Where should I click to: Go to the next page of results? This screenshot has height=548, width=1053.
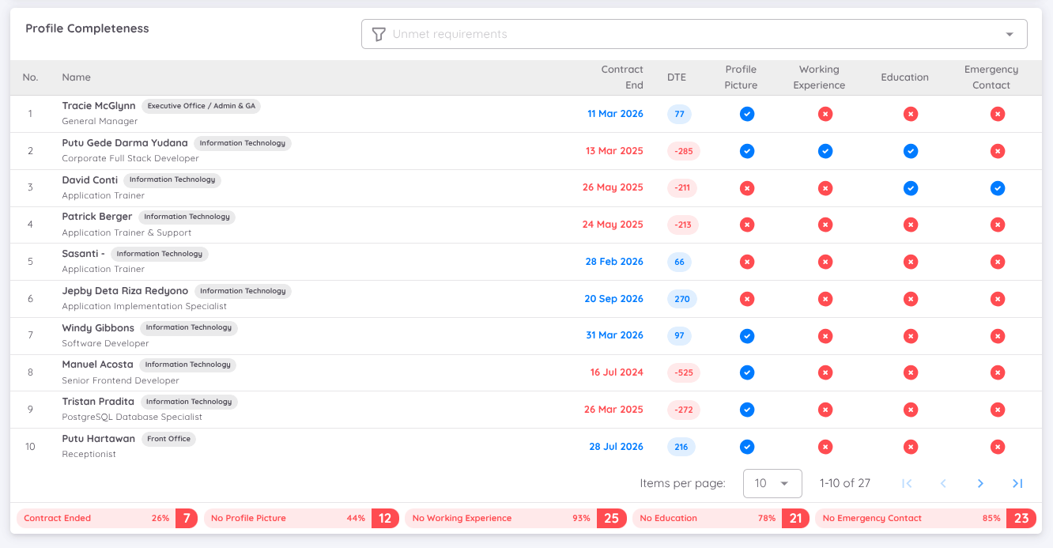click(x=980, y=483)
